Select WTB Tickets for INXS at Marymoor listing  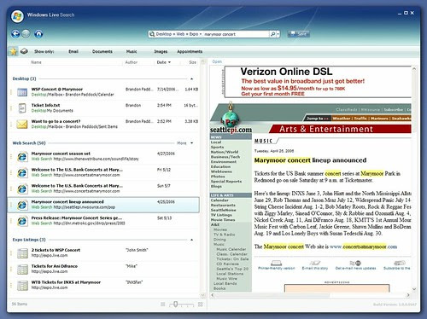(104, 286)
